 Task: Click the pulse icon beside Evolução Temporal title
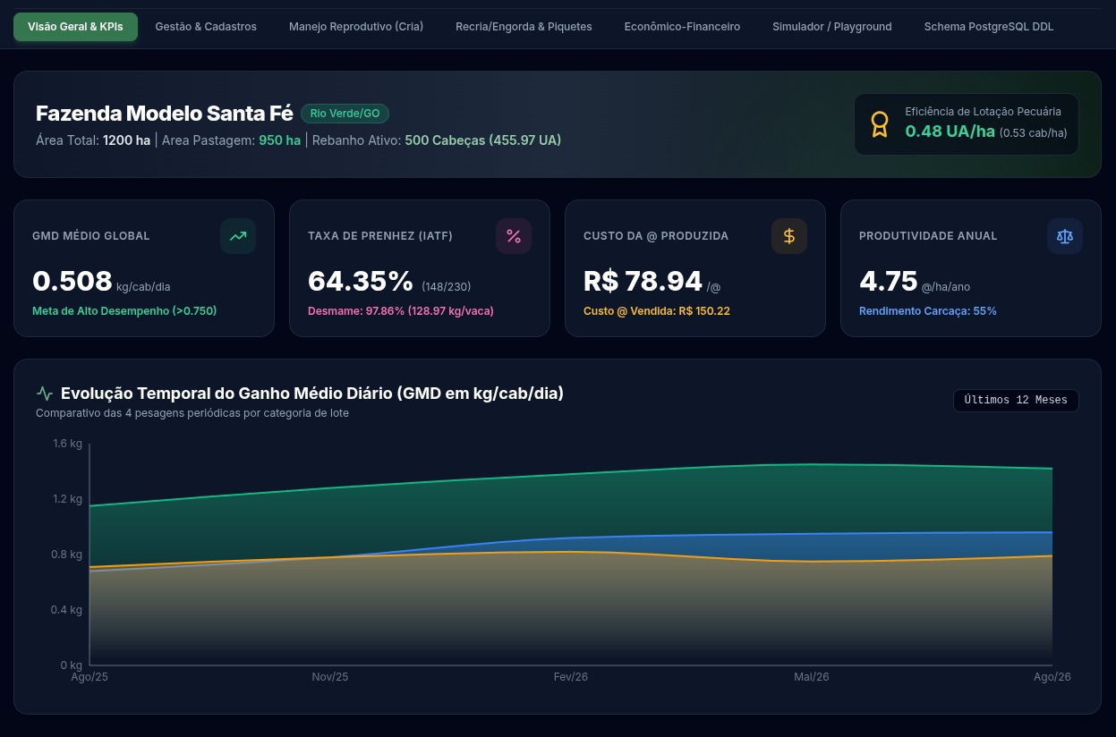pos(45,394)
